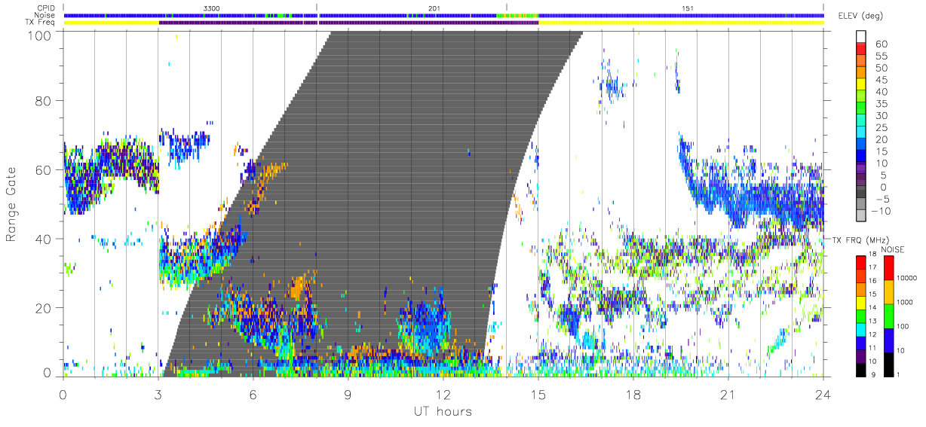Click the yellow segment of the ELEV color bar
Image resolution: width=926 pixels, height=427 pixels.
coord(861,84)
